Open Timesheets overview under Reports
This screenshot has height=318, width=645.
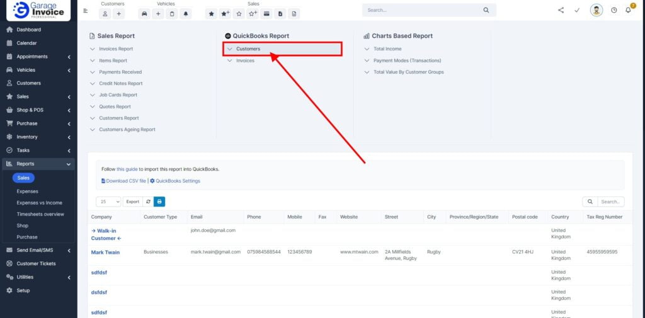[x=40, y=214]
